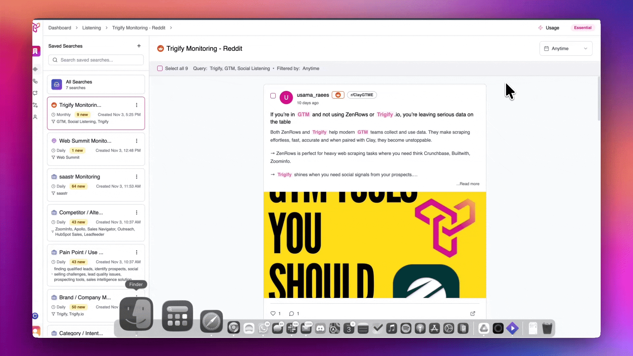
Task: Click the comment bubble icon on the post
Action: point(291,313)
